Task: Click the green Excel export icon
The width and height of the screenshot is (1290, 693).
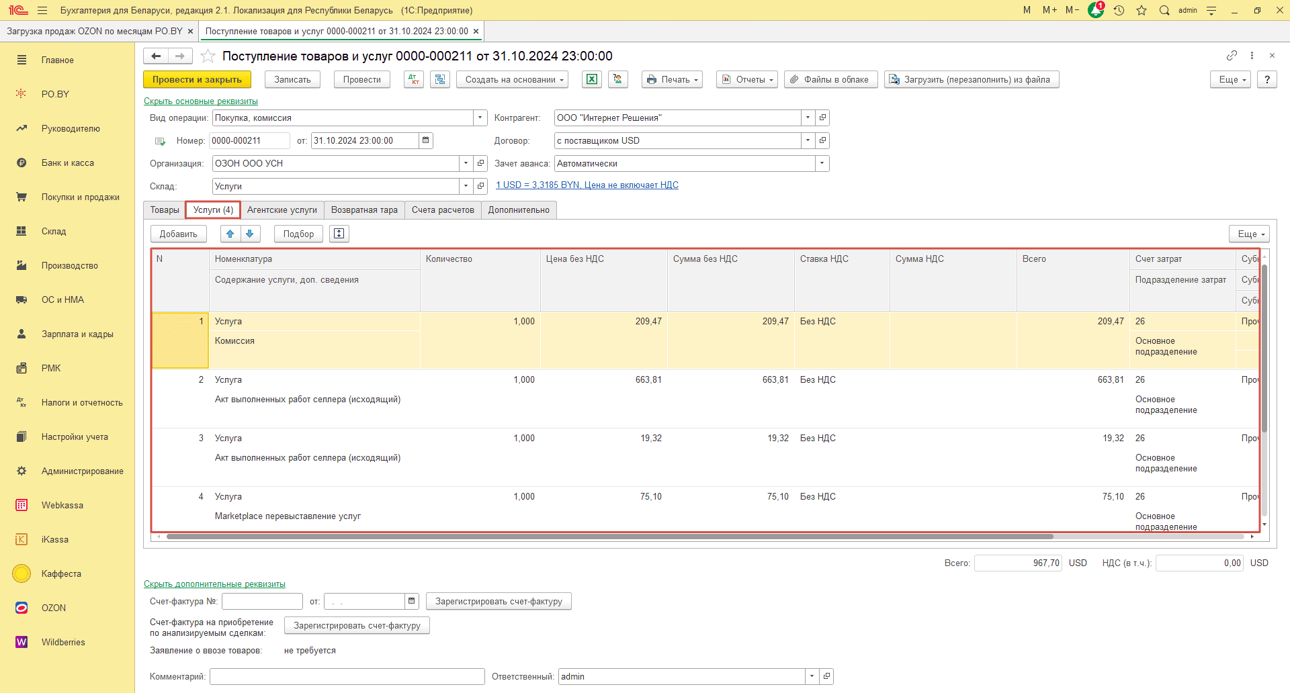Action: coord(591,79)
